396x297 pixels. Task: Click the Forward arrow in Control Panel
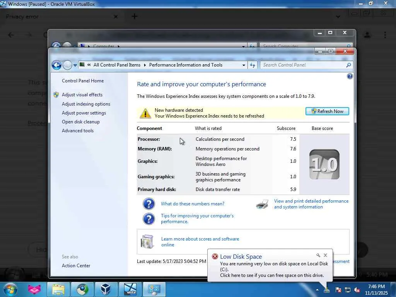(x=67, y=65)
